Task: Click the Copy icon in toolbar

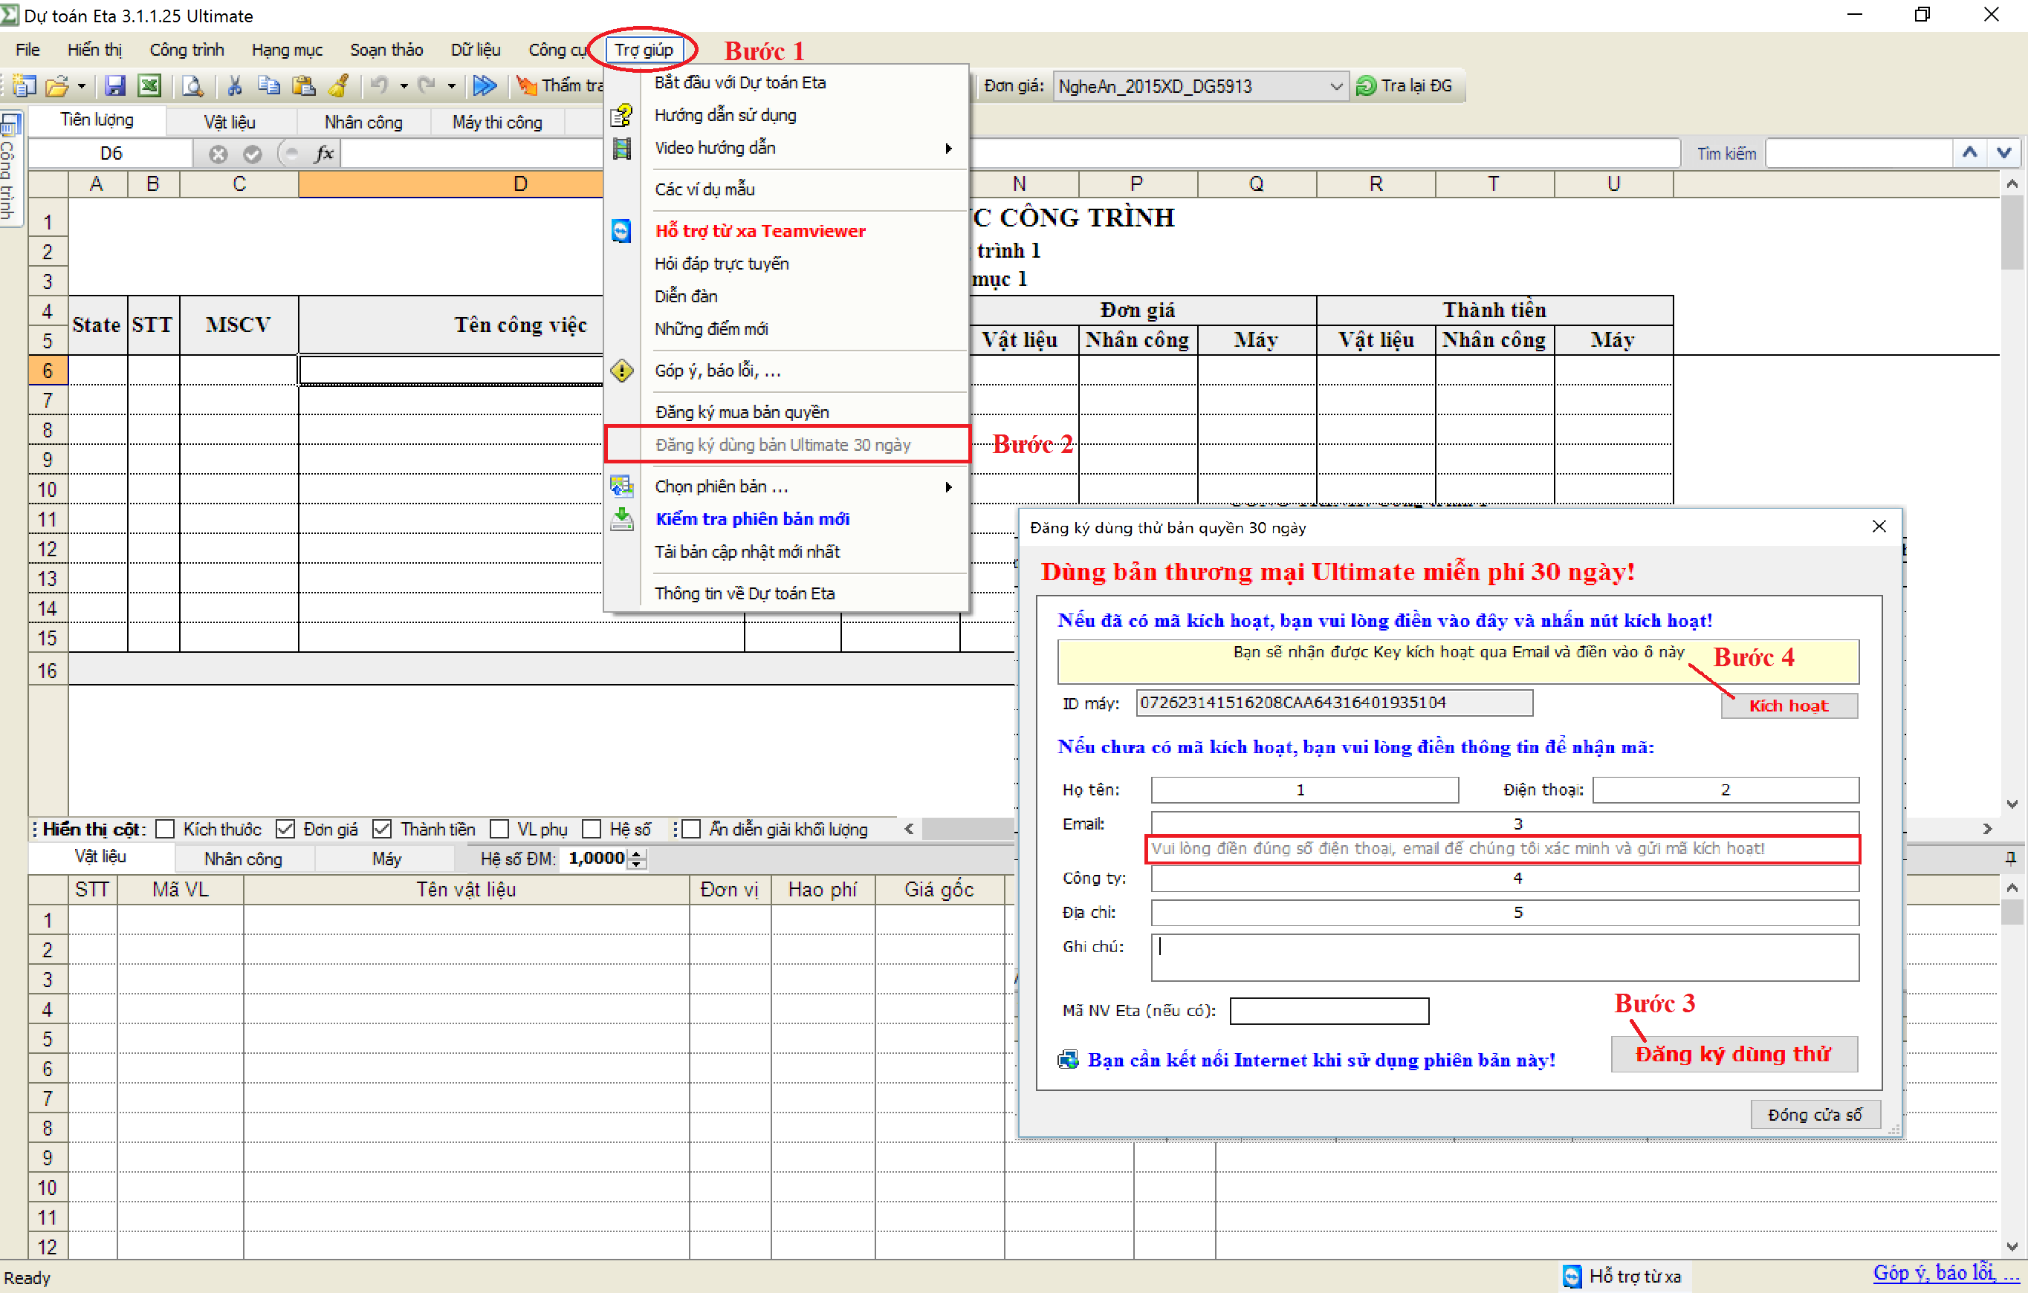Action: (269, 85)
